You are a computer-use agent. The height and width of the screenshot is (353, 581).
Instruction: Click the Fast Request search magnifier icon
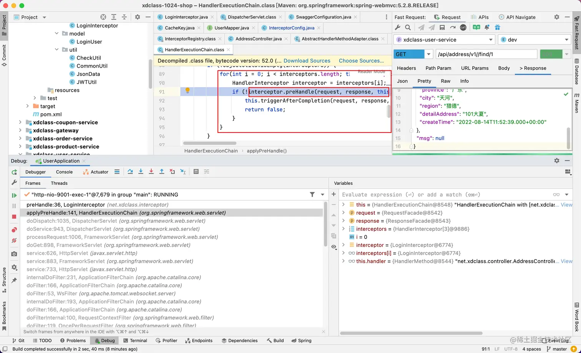(408, 28)
